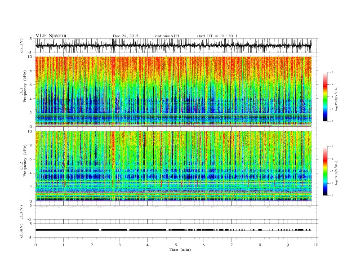The height and width of the screenshot is (275, 356).
Task: Click the ch.2 spectrogram panel
Action: [x=173, y=166]
